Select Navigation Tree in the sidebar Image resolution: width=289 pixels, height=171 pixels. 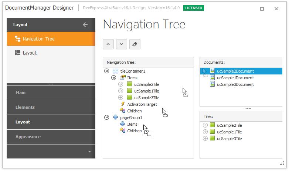[51, 39]
